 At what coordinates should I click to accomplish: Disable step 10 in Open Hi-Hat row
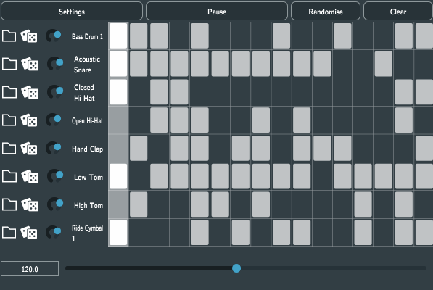point(302,120)
